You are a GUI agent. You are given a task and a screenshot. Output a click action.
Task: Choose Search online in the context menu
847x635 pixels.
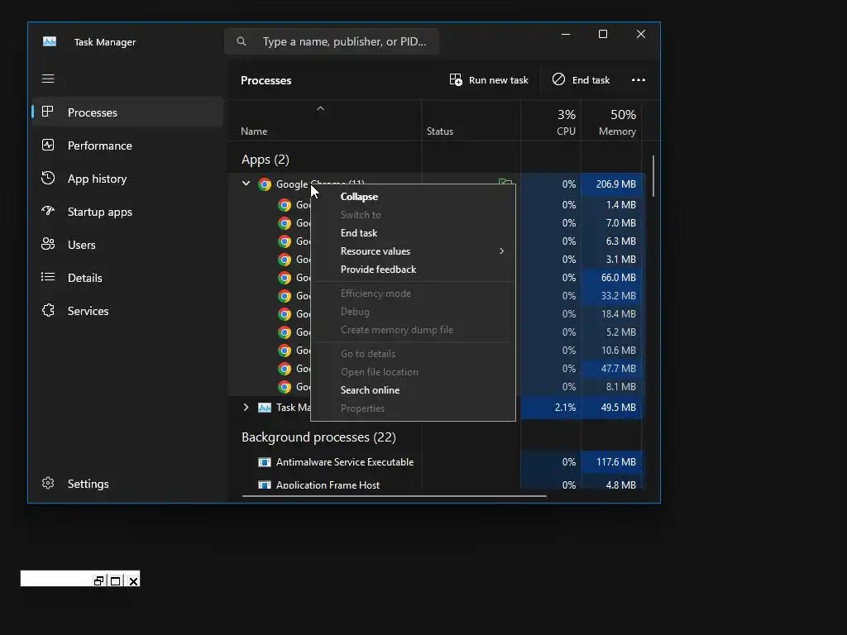click(x=370, y=390)
